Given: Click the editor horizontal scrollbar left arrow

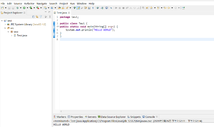Looking at the screenshot, I should point(61,111).
